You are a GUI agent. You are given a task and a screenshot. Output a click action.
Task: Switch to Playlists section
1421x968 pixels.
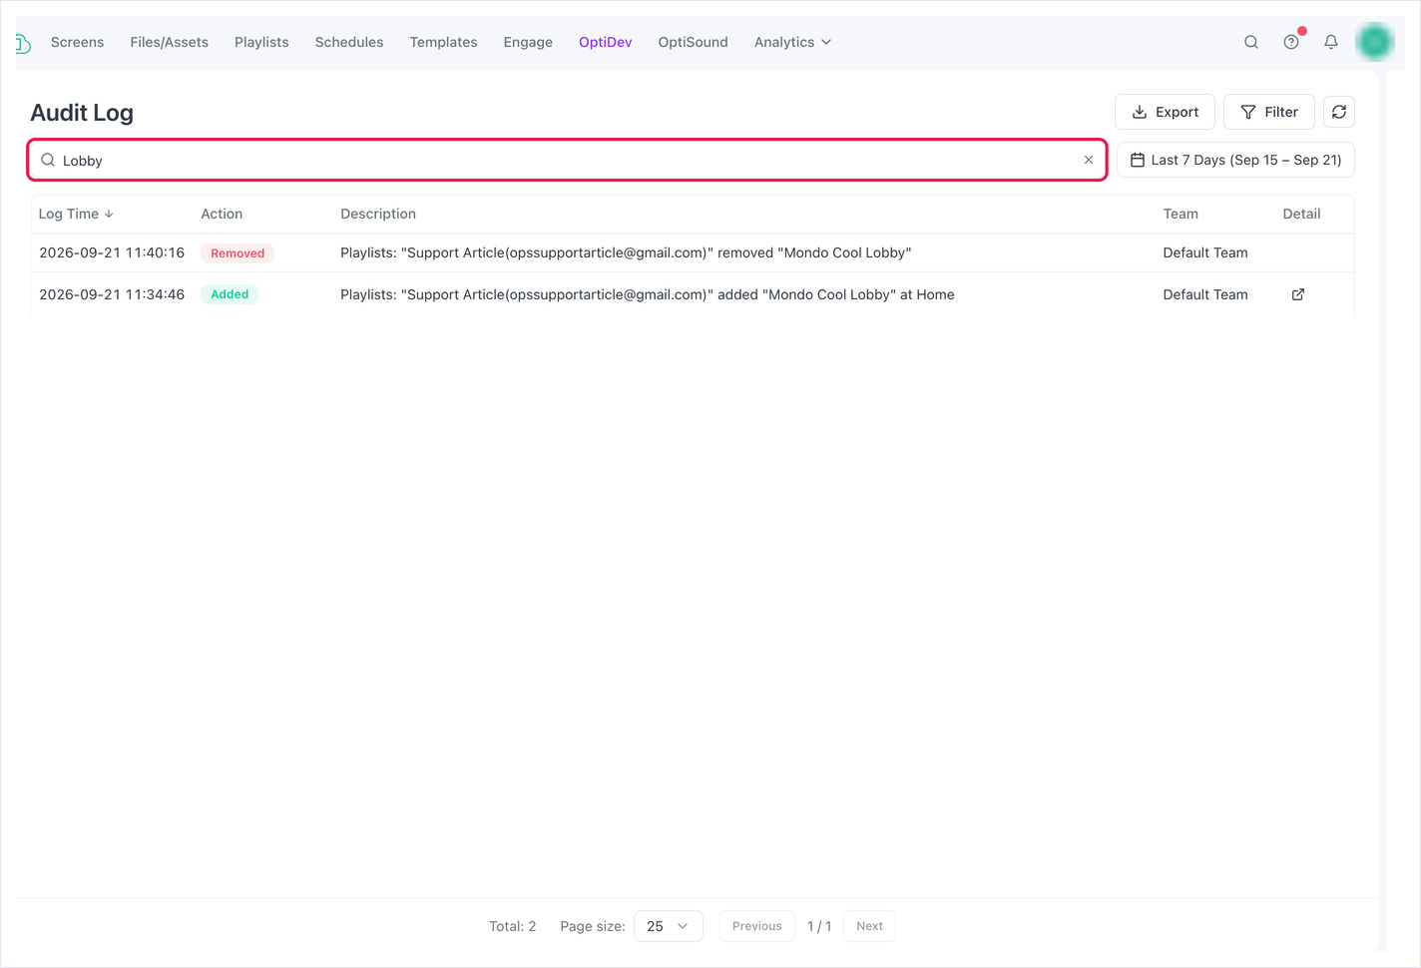pyautogui.click(x=261, y=42)
